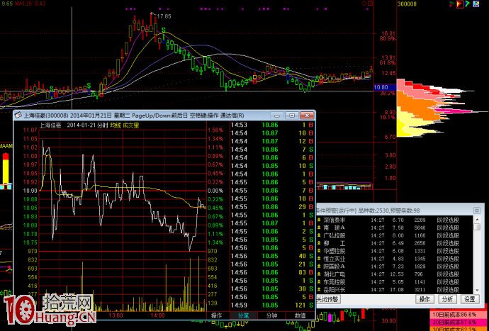Click the alert icon beside 广弘控股
The width and height of the screenshot is (489, 331).
tap(319, 235)
